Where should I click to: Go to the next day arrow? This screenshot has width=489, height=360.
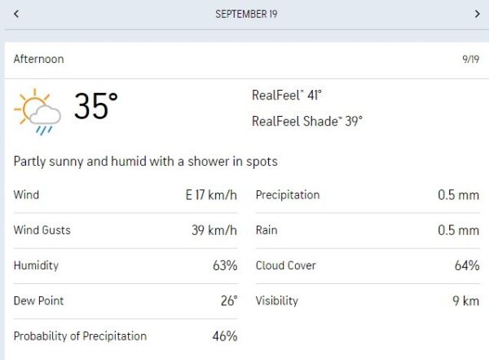(x=477, y=14)
